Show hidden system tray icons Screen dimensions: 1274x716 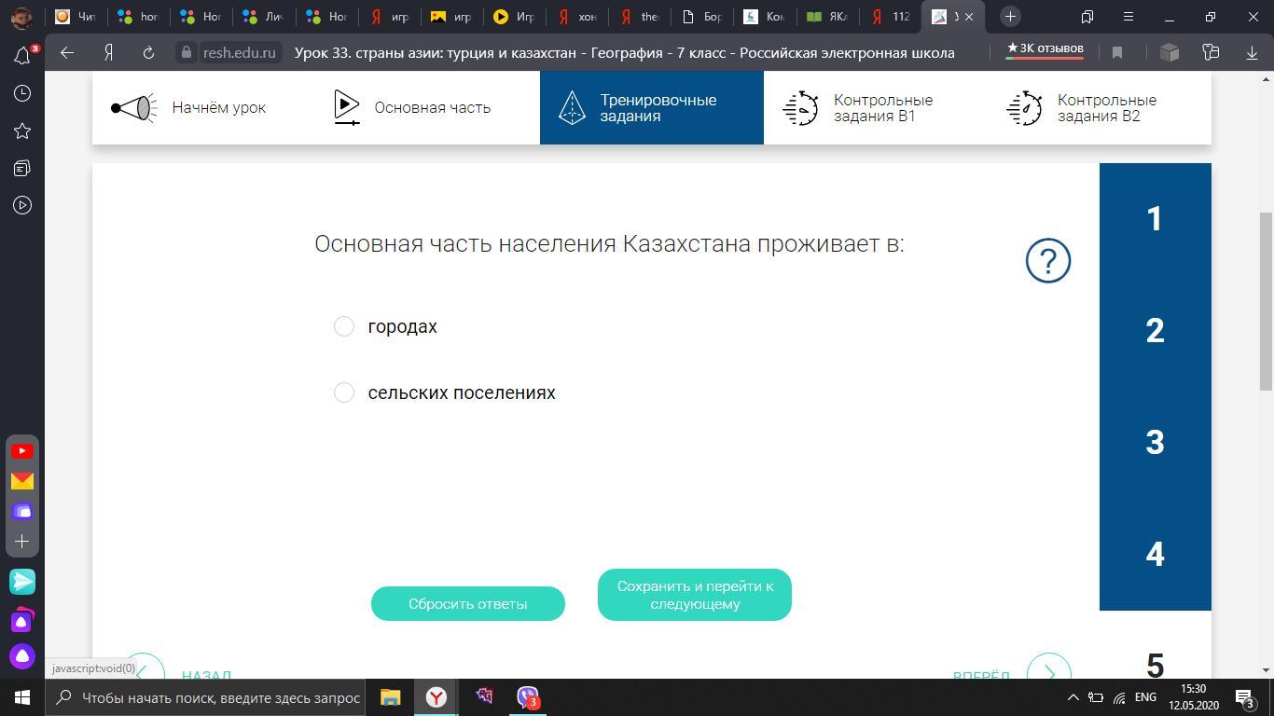tap(1073, 697)
